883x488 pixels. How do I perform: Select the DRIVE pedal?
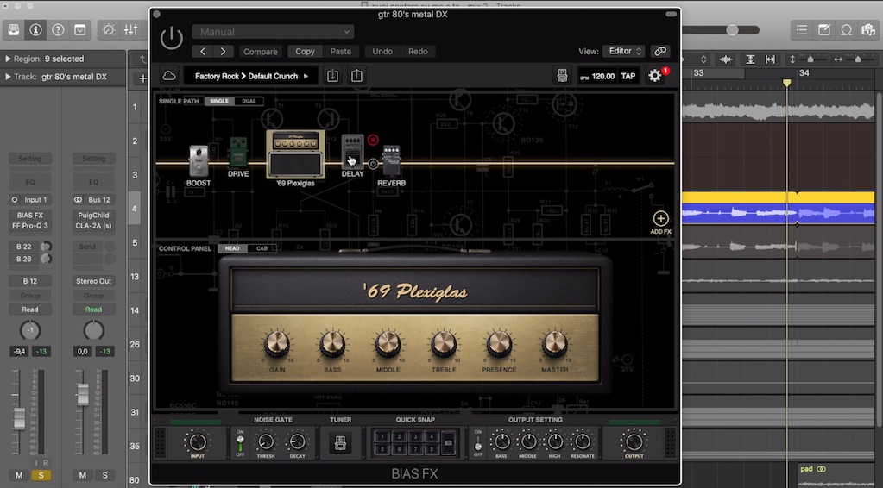(237, 153)
